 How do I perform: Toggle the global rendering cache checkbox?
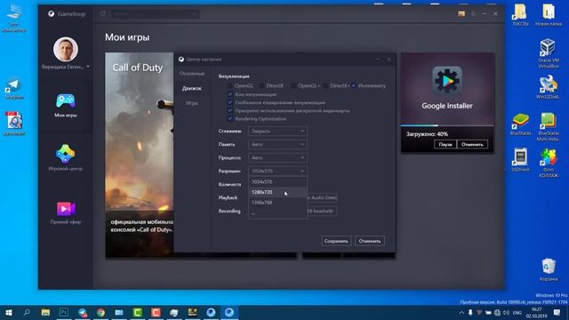(229, 102)
